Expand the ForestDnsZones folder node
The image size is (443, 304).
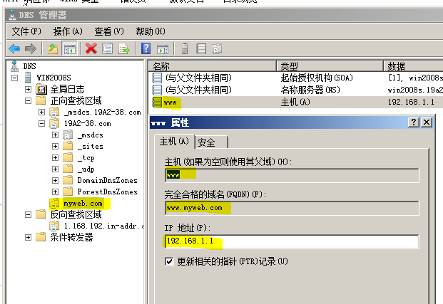click(56, 192)
